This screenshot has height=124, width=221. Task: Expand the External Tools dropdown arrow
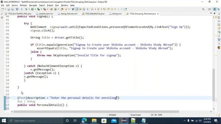(x=48, y=9)
